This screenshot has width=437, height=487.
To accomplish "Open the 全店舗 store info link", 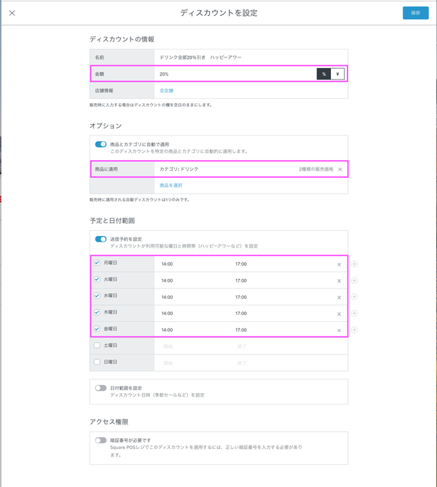I will click(166, 90).
